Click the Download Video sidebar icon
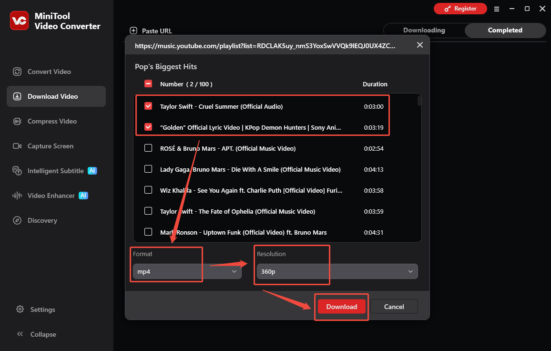551x351 pixels. (x=17, y=96)
